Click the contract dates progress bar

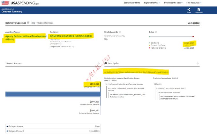pos(171,36)
